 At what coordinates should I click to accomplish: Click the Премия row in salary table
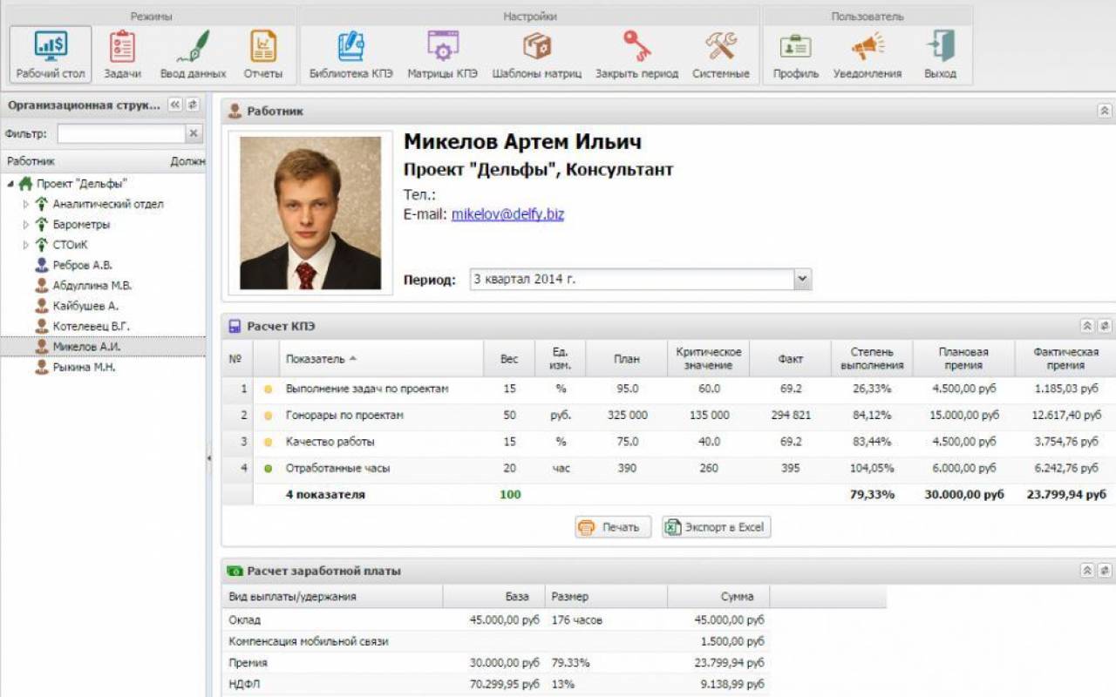coord(497,662)
